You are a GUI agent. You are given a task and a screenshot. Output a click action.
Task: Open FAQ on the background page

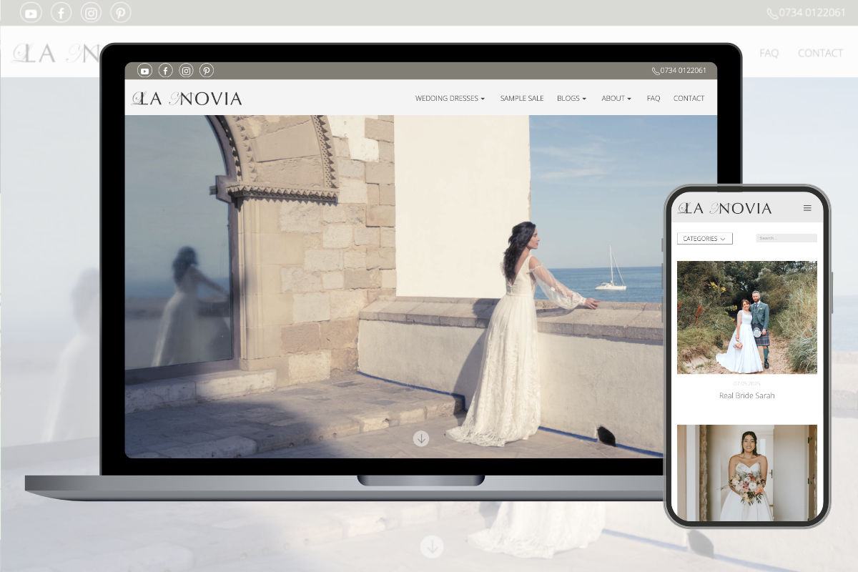point(769,53)
